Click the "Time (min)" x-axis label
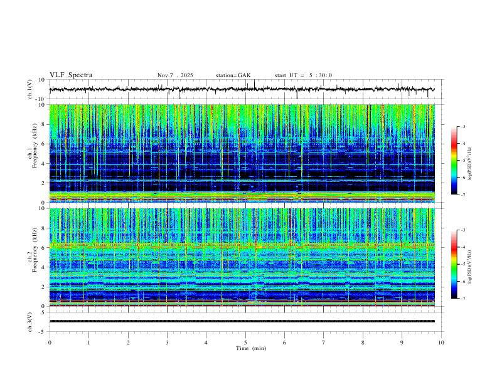This screenshot has height=384, width=497. click(x=251, y=348)
